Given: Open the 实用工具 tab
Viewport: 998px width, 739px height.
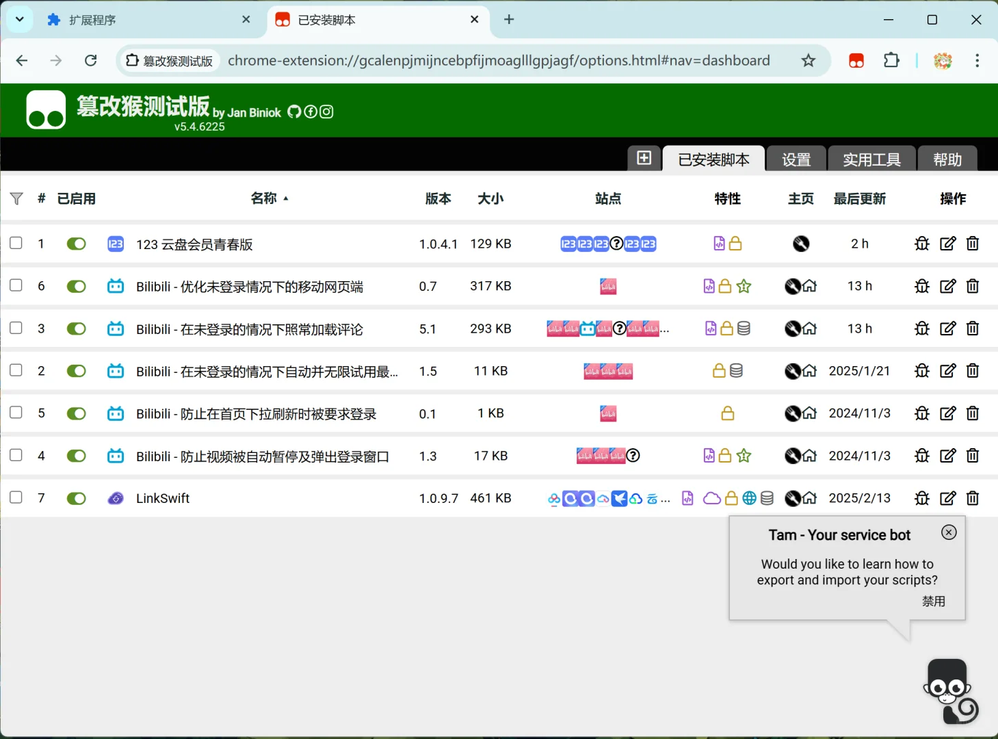Looking at the screenshot, I should pyautogui.click(x=871, y=158).
